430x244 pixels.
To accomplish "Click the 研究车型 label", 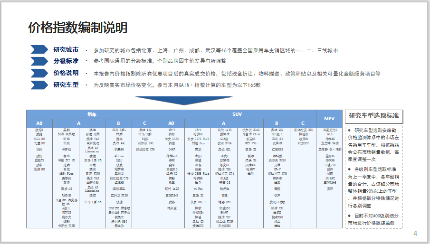I will pyautogui.click(x=66, y=85).
